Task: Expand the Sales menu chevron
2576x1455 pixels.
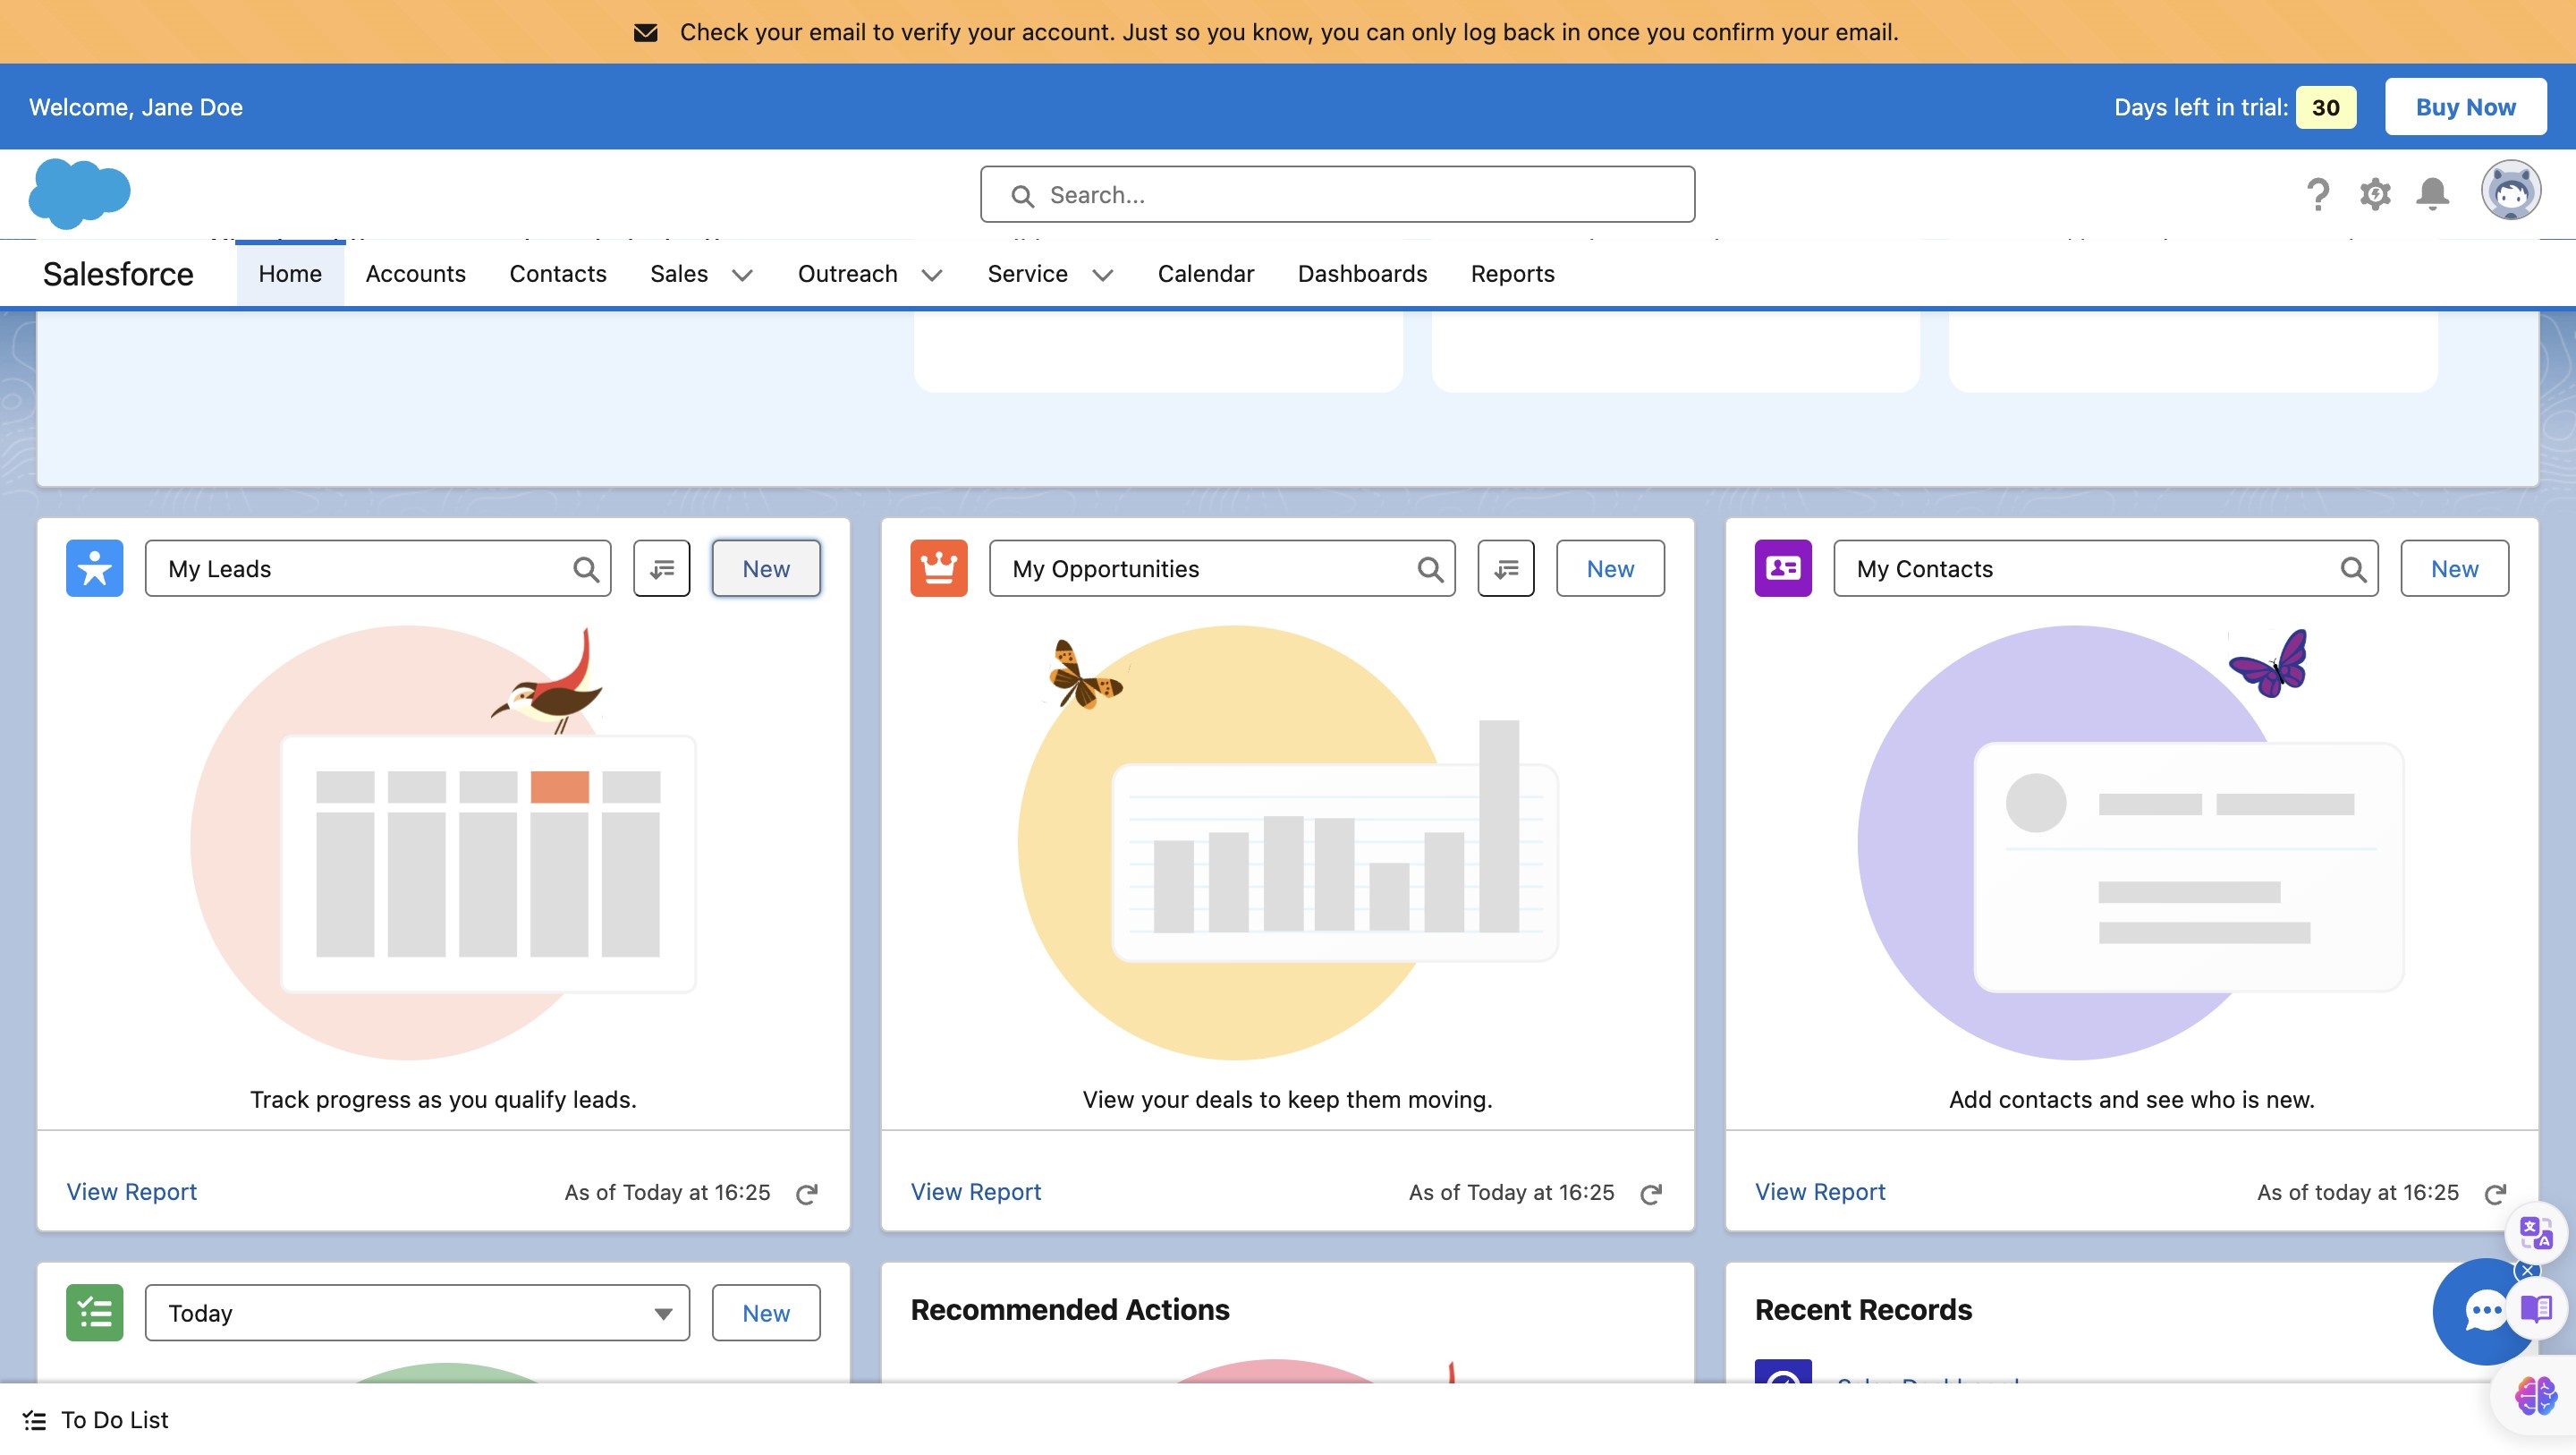Action: (x=742, y=276)
